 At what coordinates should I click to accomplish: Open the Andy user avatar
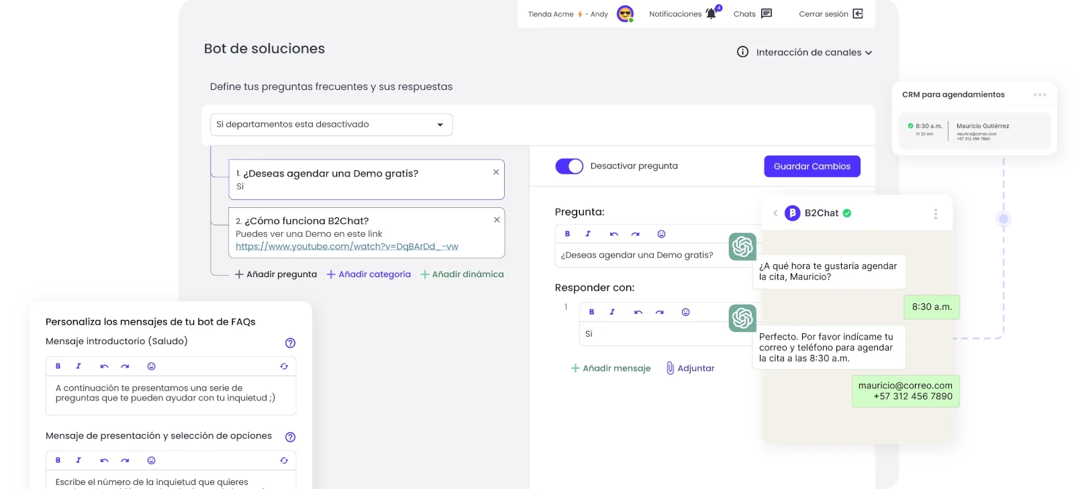tap(625, 13)
